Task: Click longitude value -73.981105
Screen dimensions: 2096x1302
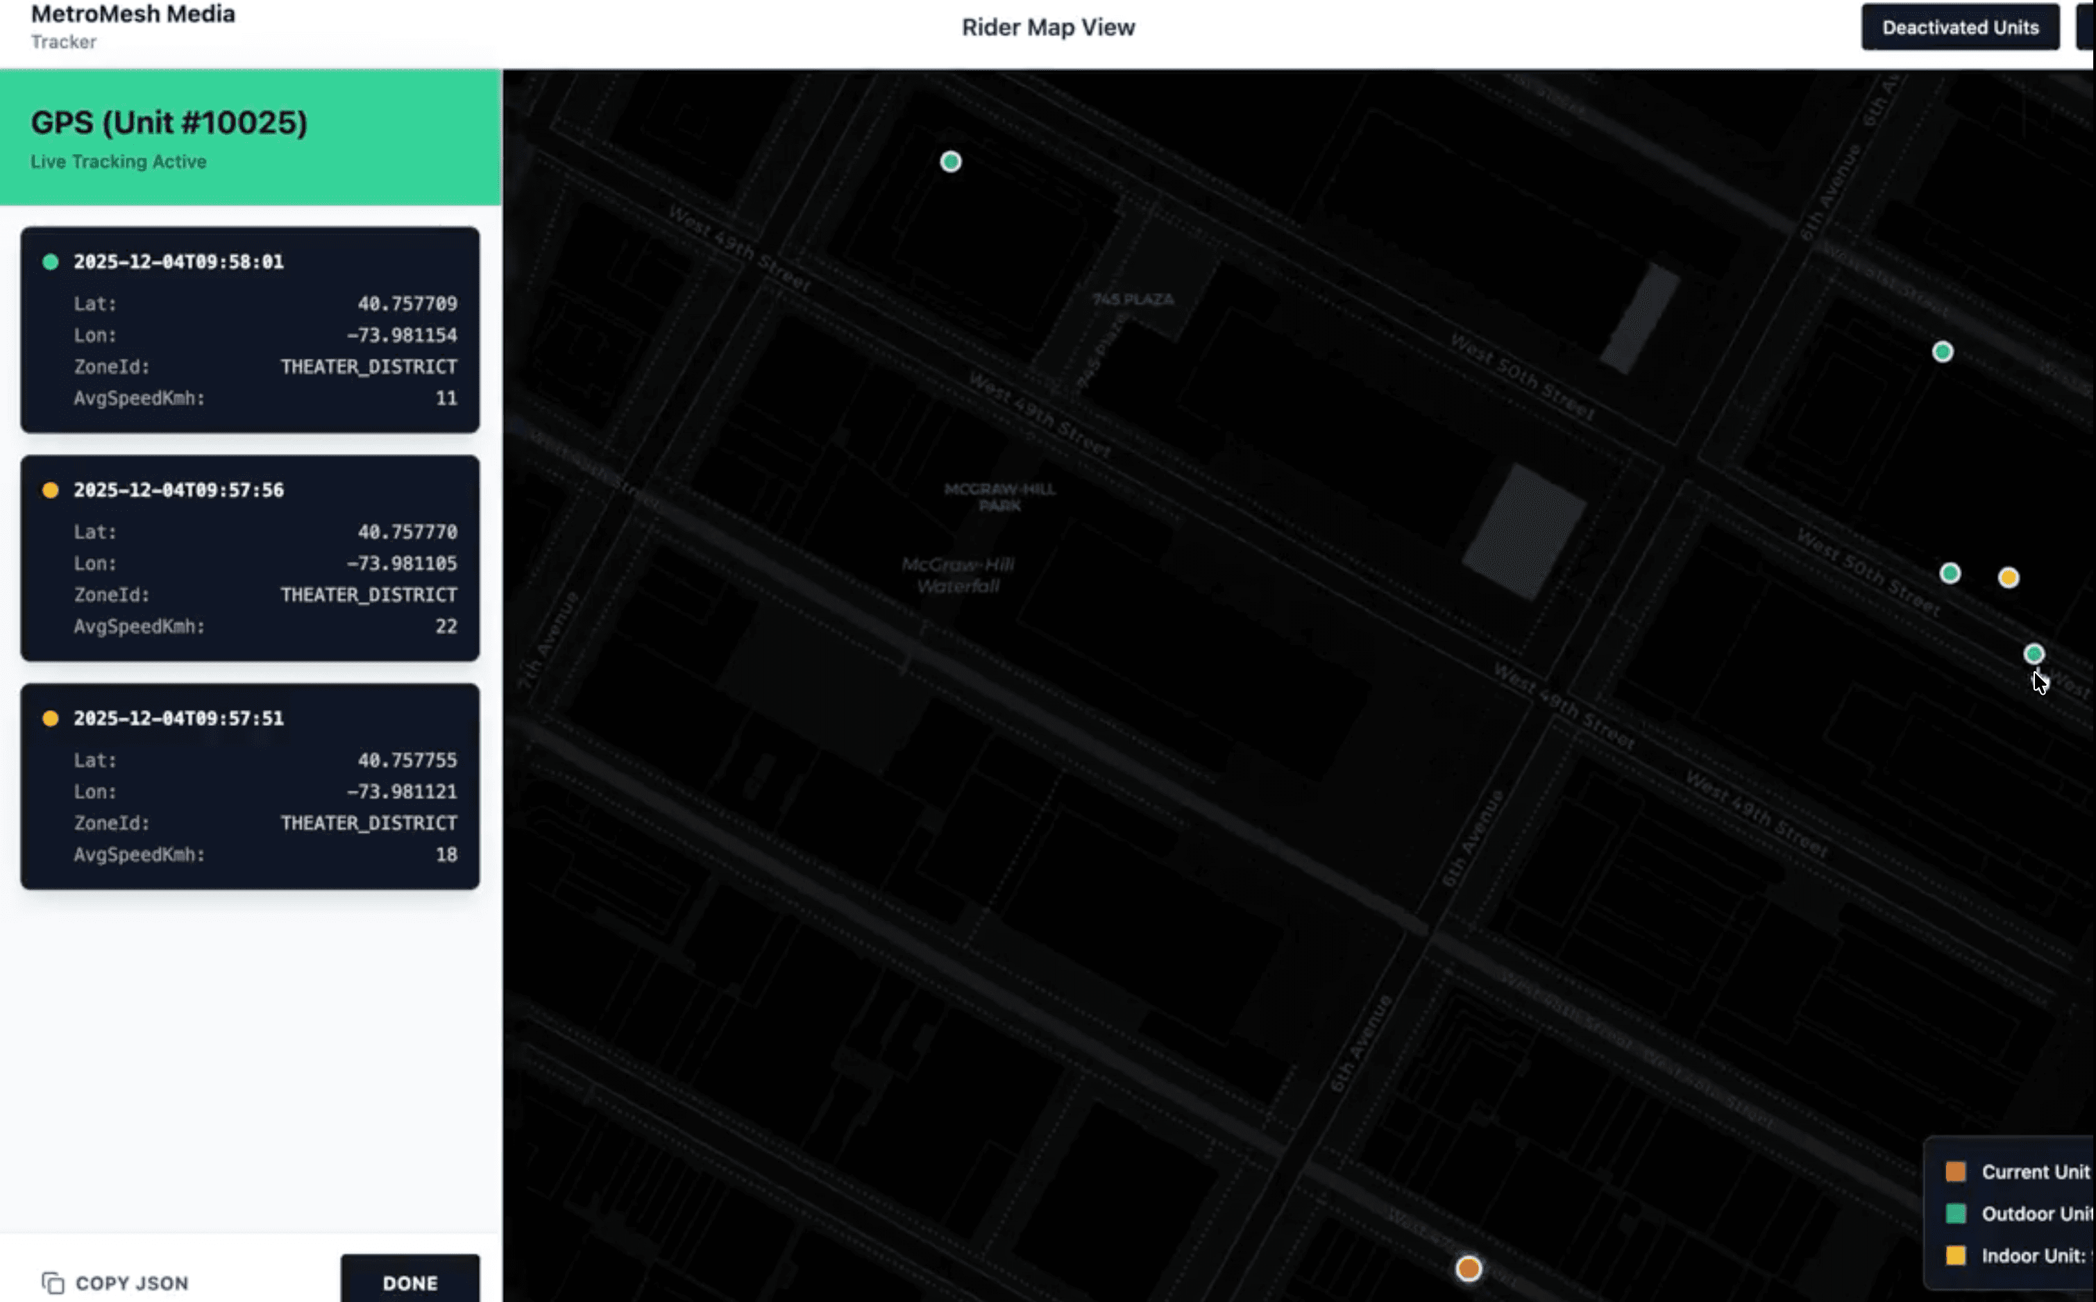Action: [x=401, y=563]
